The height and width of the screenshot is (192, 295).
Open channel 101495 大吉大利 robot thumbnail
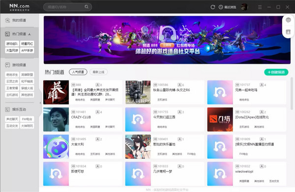56,146
